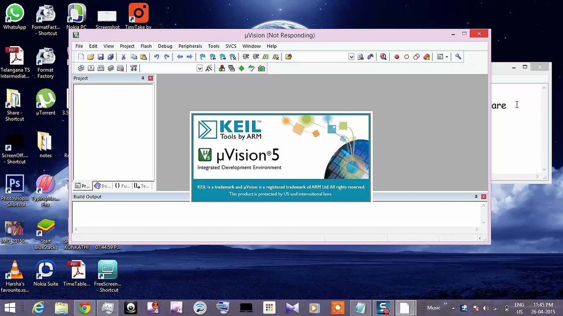Image resolution: width=563 pixels, height=316 pixels.
Task: Launch the Pack Installer
Action: point(262,68)
